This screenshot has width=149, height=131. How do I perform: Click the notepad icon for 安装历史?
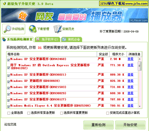pyautogui.click(x=57, y=29)
